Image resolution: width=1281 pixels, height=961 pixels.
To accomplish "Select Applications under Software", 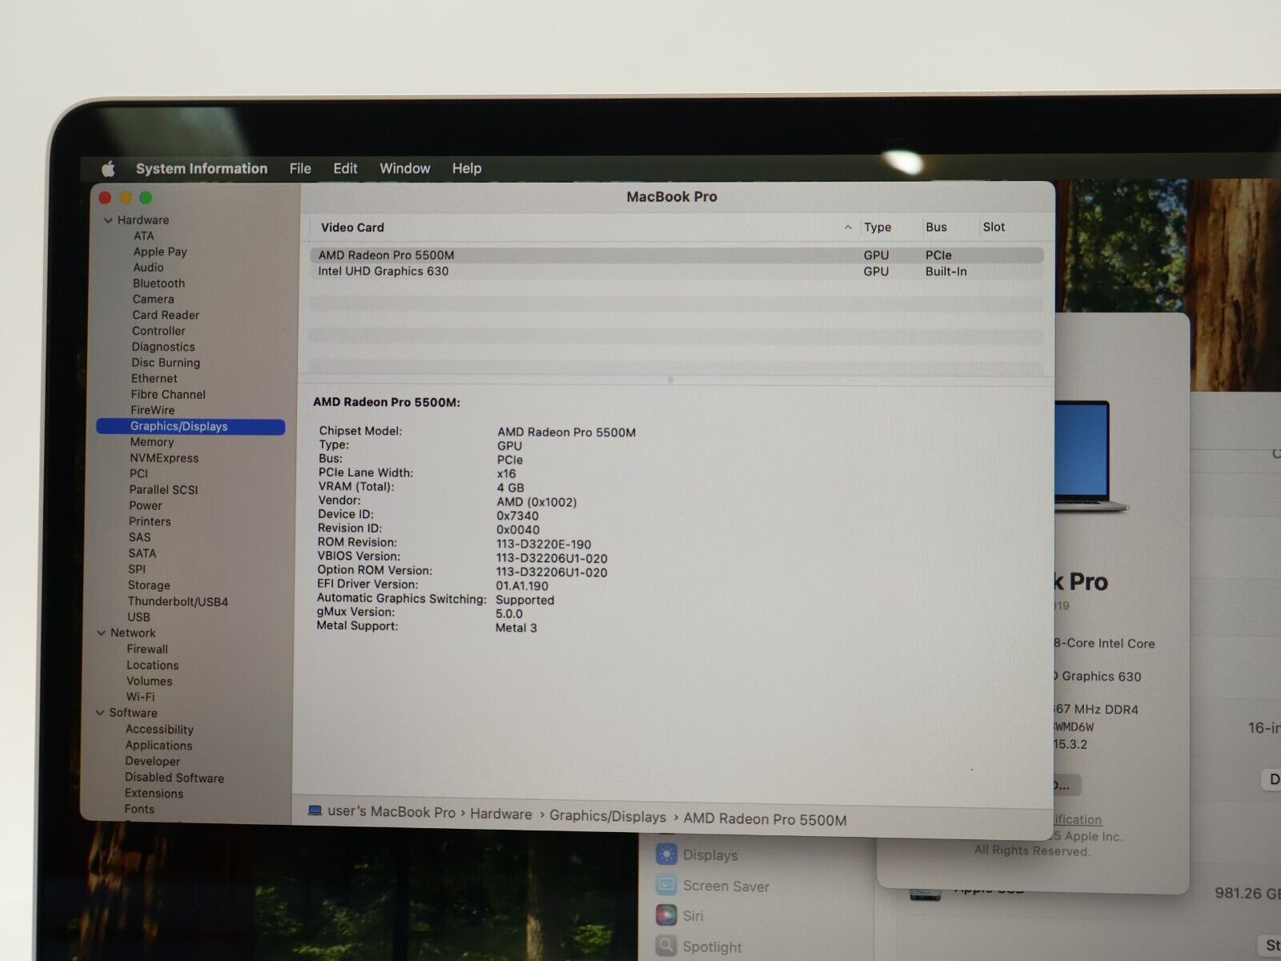I will (159, 746).
